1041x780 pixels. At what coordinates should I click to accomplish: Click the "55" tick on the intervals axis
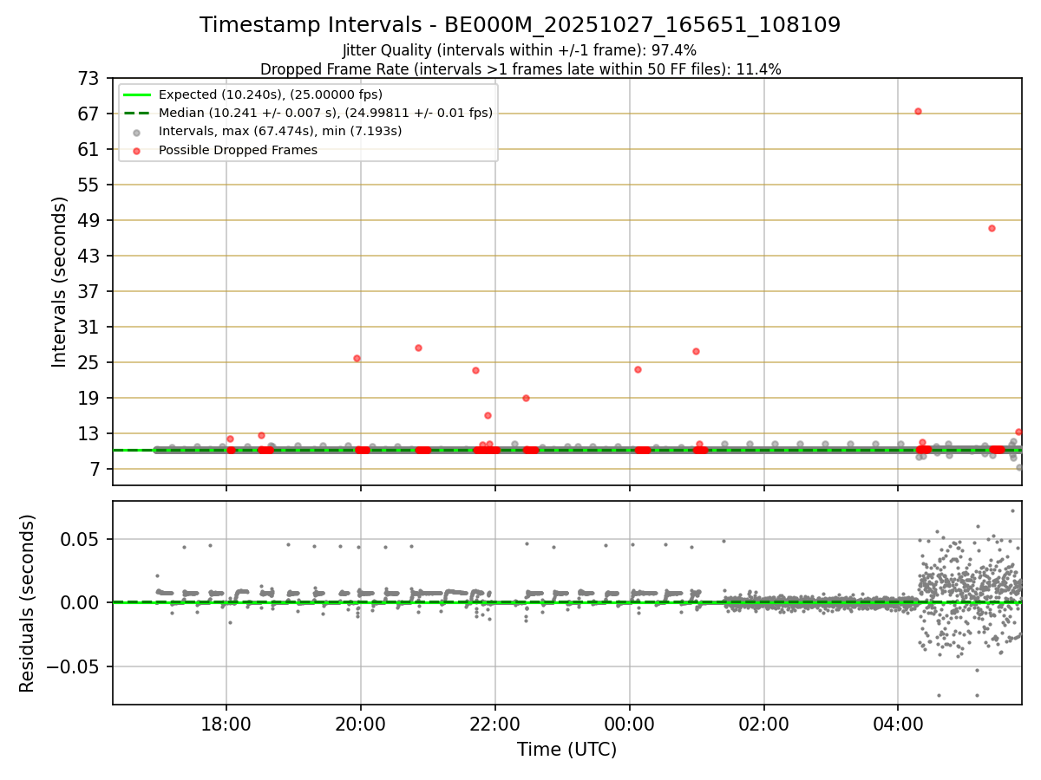pos(90,185)
